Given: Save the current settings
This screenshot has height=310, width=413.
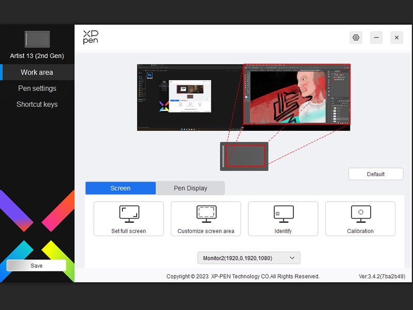Looking at the screenshot, I should point(36,266).
